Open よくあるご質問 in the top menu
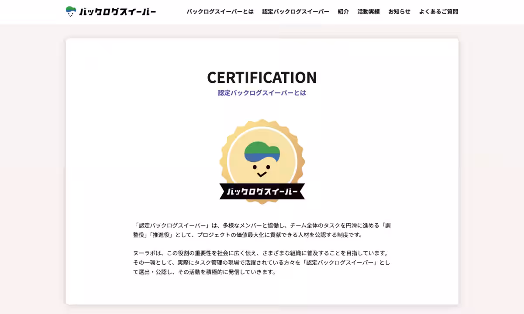Viewport: 524px width, 314px height. pyautogui.click(x=438, y=12)
